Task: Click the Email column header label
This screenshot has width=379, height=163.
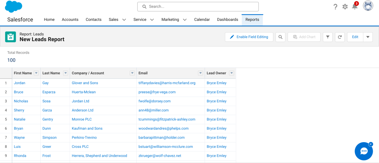Action: coord(143,73)
